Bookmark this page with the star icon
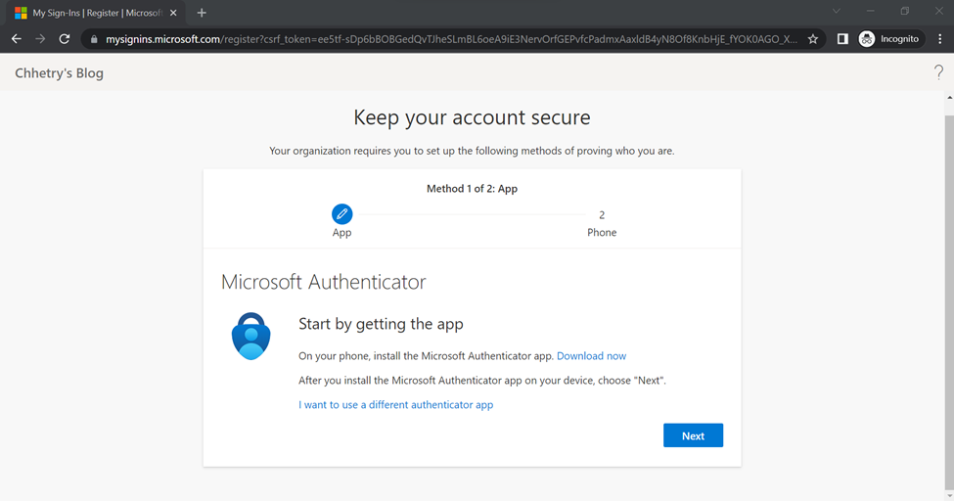 813,39
